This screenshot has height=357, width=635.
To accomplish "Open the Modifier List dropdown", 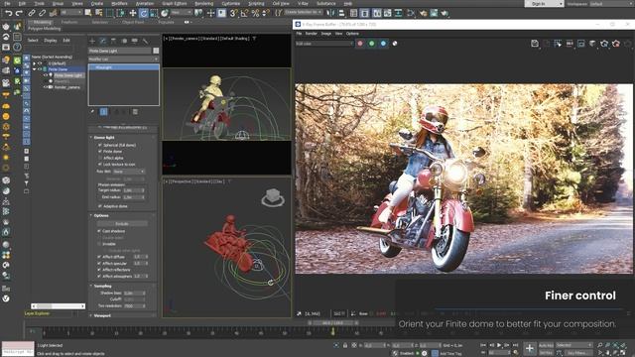I will (123, 59).
